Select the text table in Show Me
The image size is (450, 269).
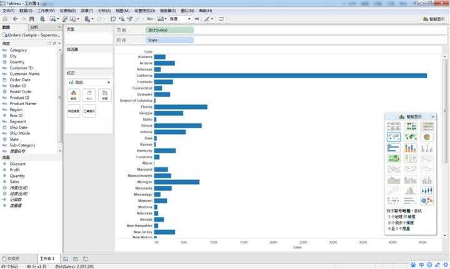pyautogui.click(x=394, y=126)
